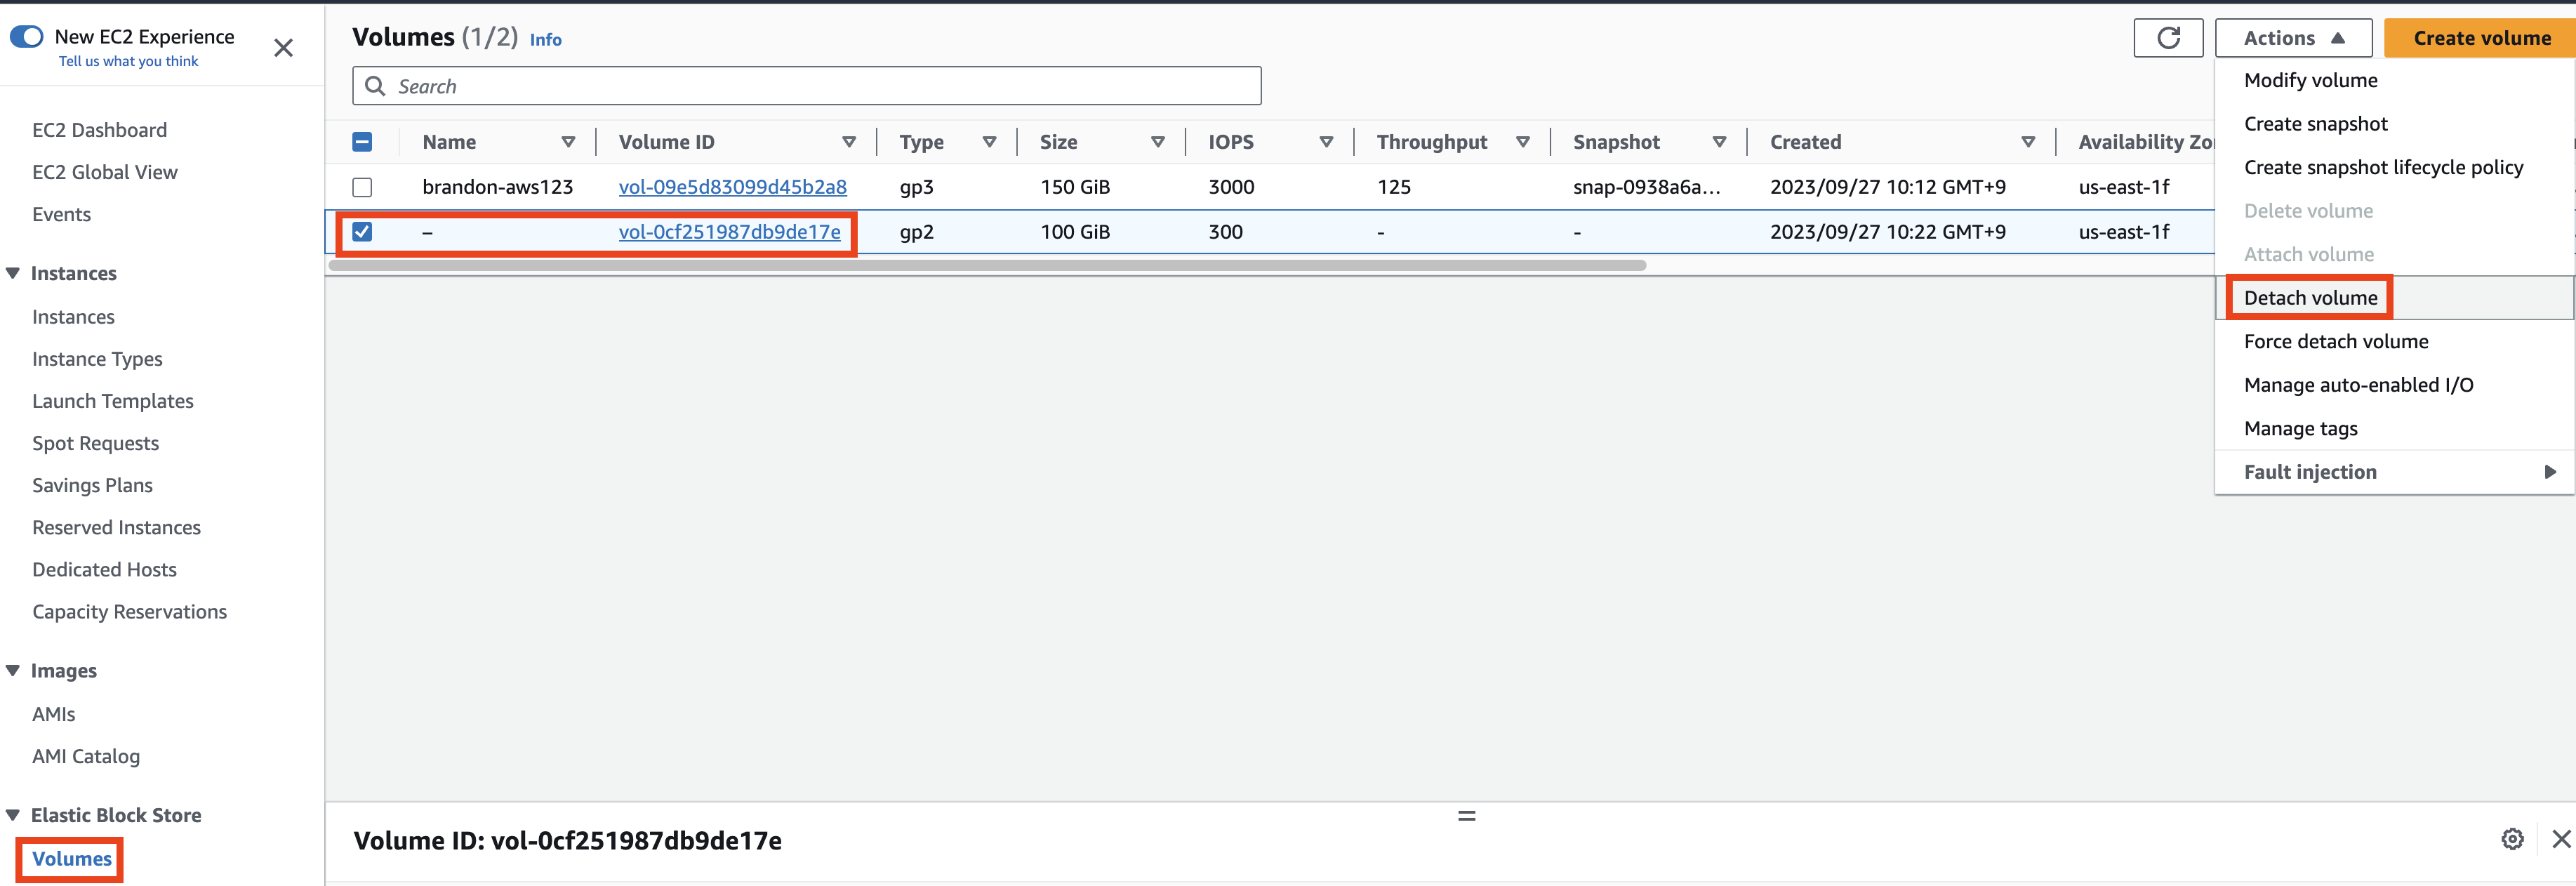
Task: Open Capacity Reservations page
Action: click(129, 612)
